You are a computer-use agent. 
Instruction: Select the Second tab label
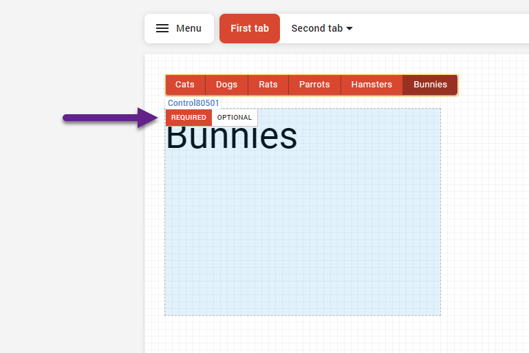pos(316,28)
